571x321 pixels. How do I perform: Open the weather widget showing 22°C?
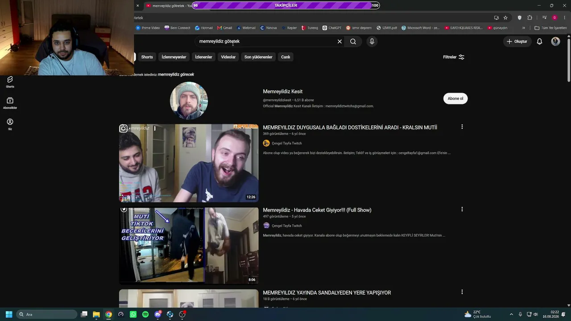(x=478, y=314)
